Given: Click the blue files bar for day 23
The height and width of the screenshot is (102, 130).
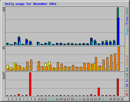Looking at the screenshot, I should click(92, 40).
